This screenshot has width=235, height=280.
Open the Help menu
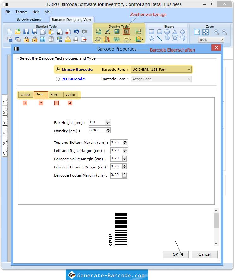[36, 12]
